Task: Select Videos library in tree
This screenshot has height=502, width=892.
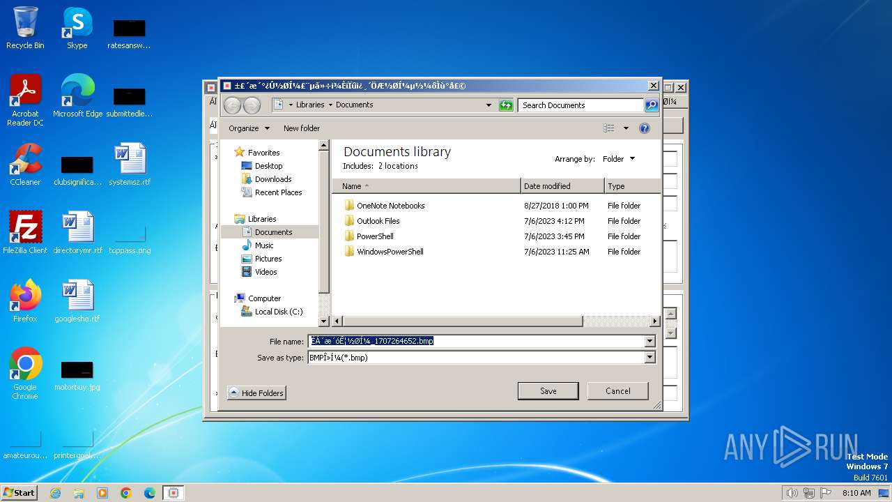Action: 266,272
